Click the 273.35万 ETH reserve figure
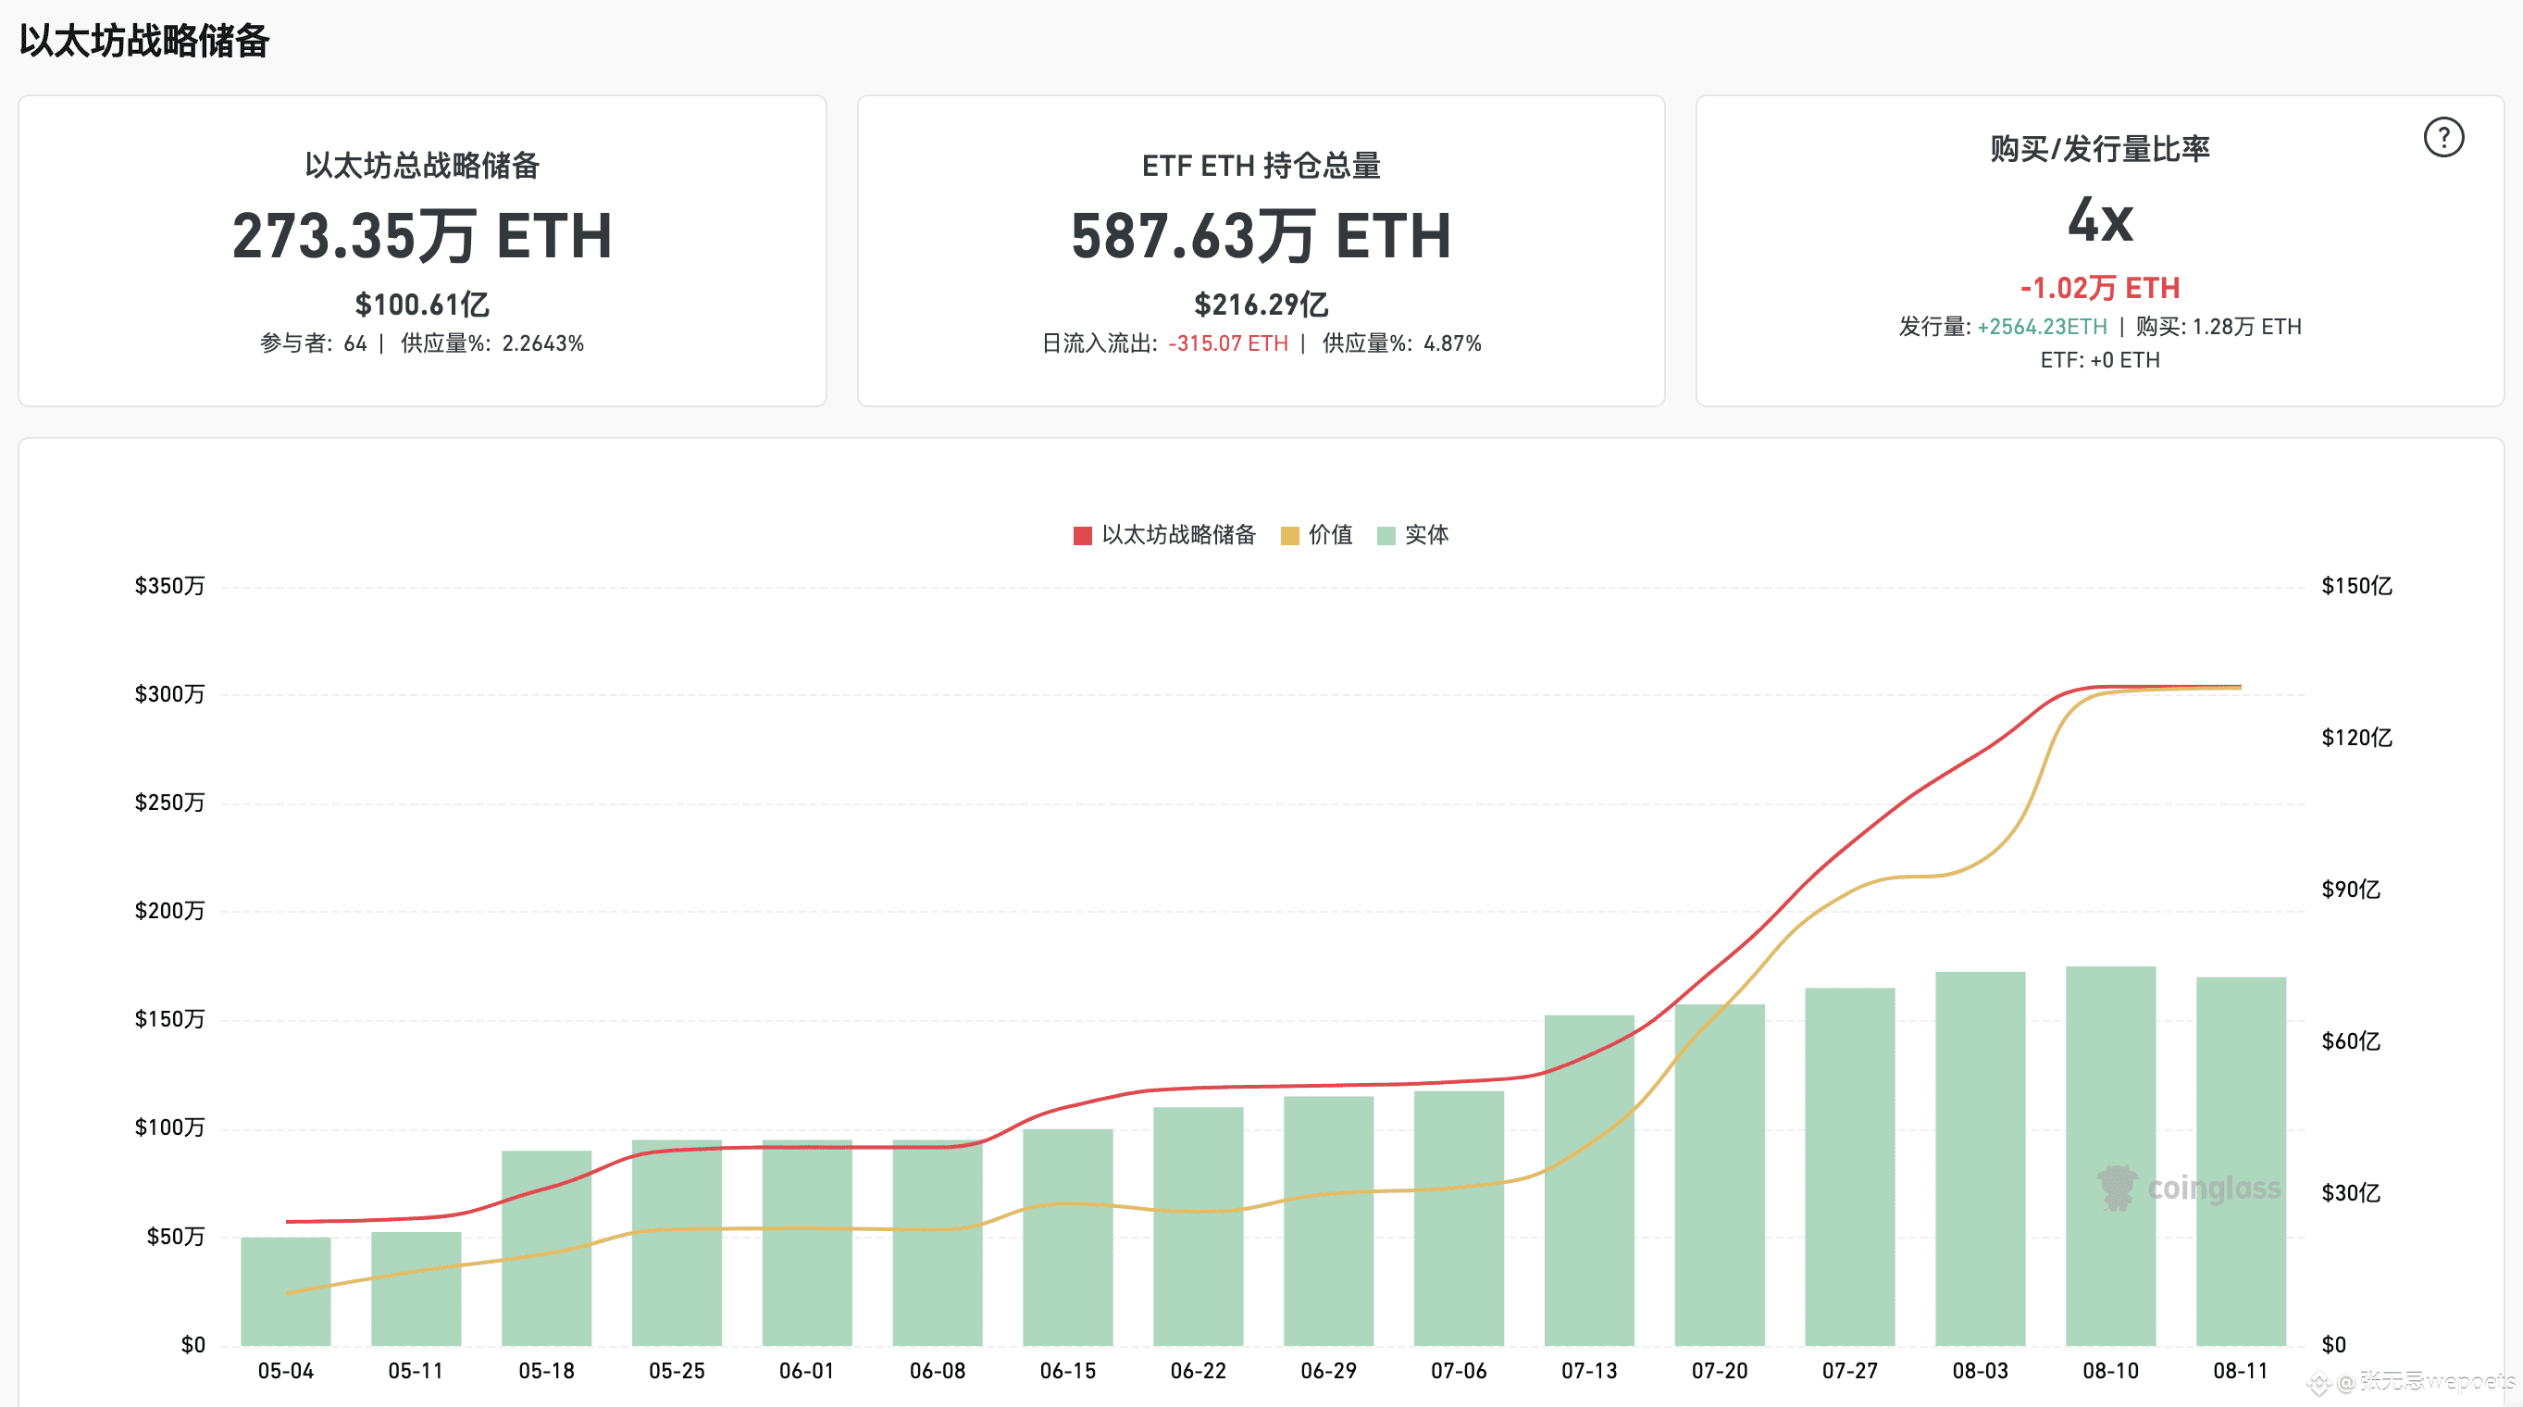Viewport: 2523px width, 1407px height. [x=422, y=236]
